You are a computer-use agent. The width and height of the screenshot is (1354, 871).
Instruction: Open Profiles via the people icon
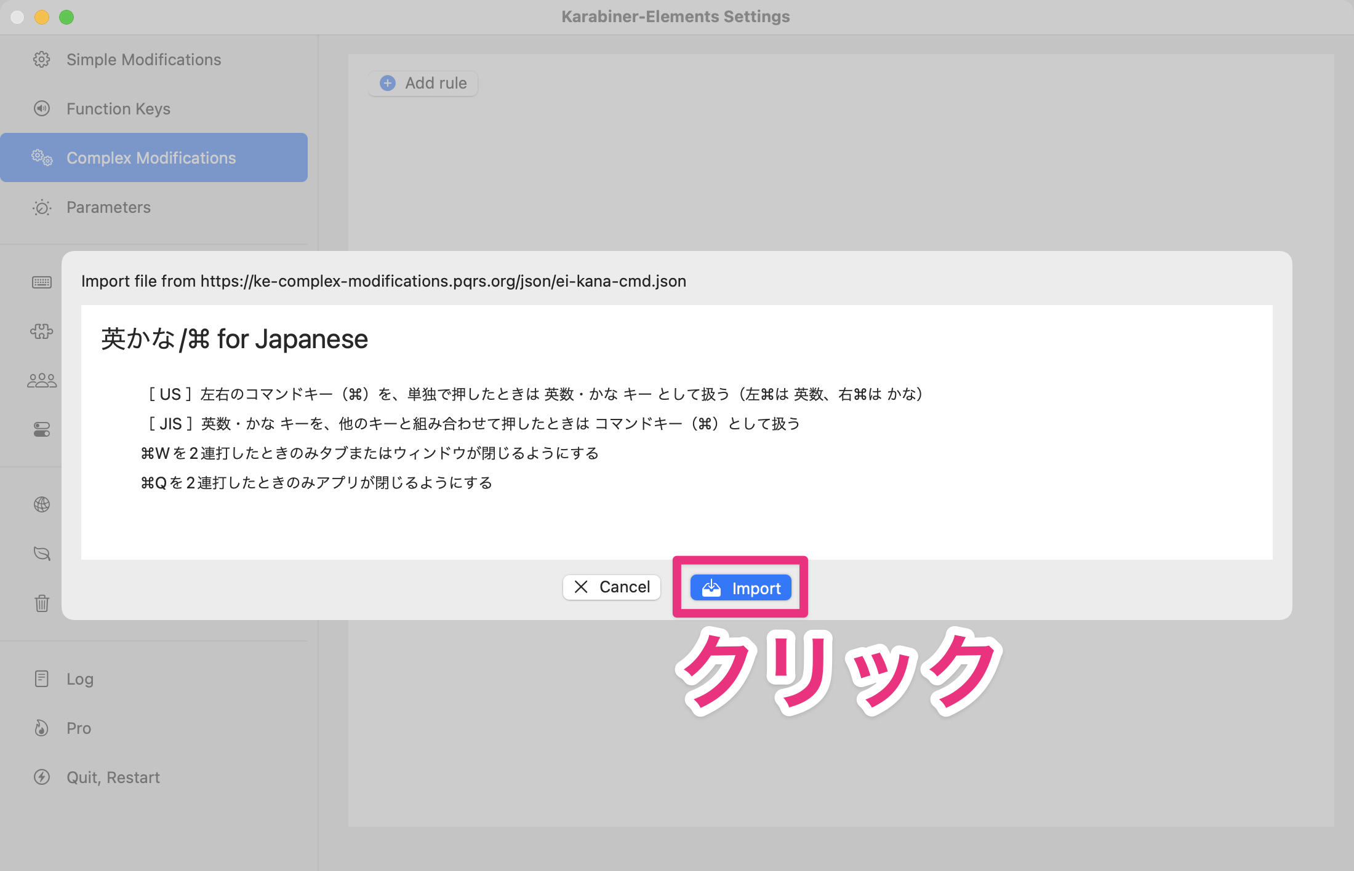[x=41, y=380]
